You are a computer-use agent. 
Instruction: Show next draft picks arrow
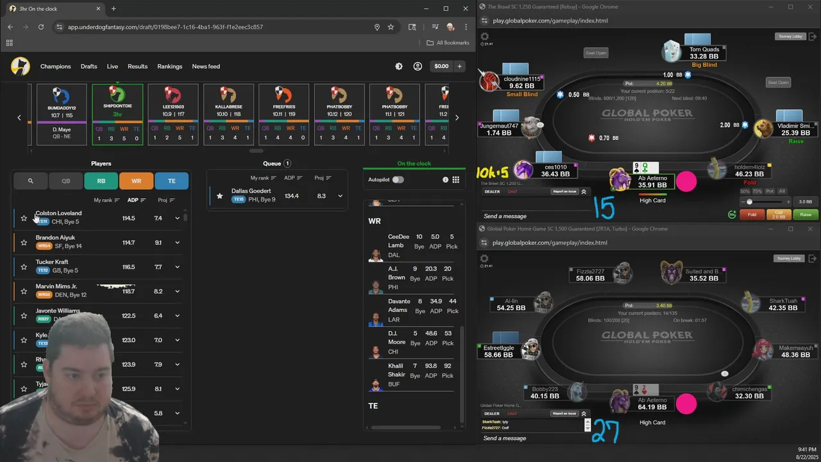pyautogui.click(x=457, y=117)
